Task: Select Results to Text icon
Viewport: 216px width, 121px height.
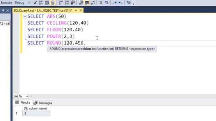Action: [81, 3]
